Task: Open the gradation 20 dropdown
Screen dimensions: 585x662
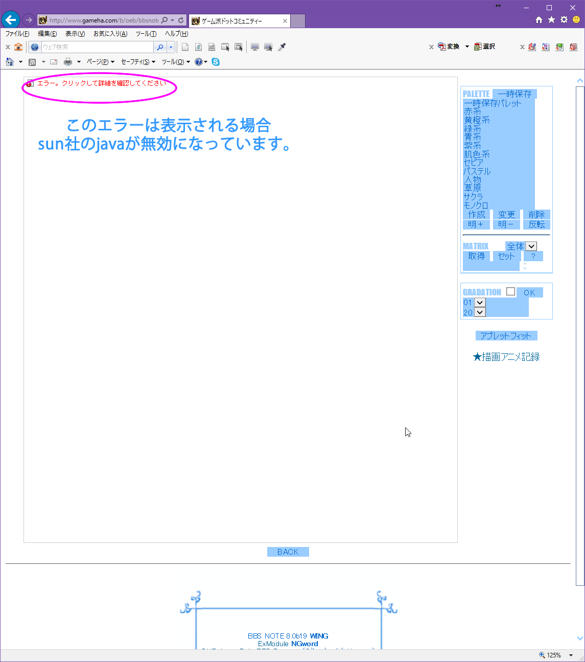Action: point(479,312)
